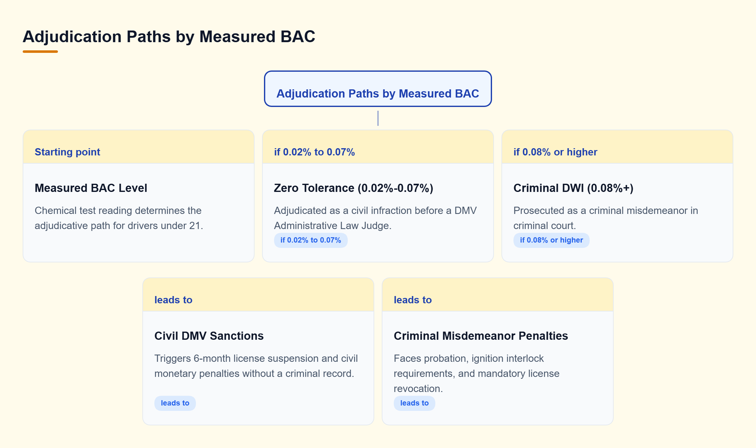Click the DMV Administrative Law Judge description
Viewport: 756px width, 448px height.
pyautogui.click(x=375, y=218)
